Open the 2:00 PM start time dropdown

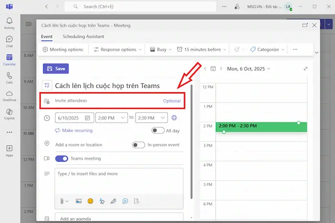coord(111,117)
